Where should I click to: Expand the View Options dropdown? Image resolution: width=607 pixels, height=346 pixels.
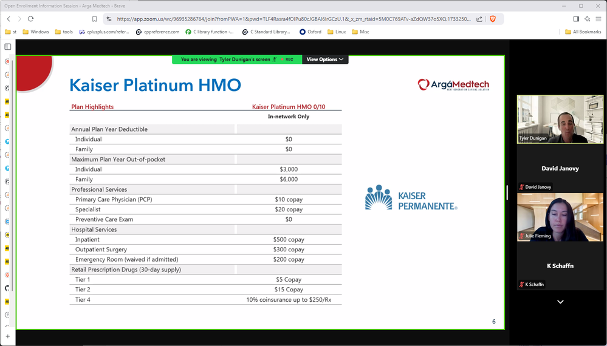coord(325,59)
